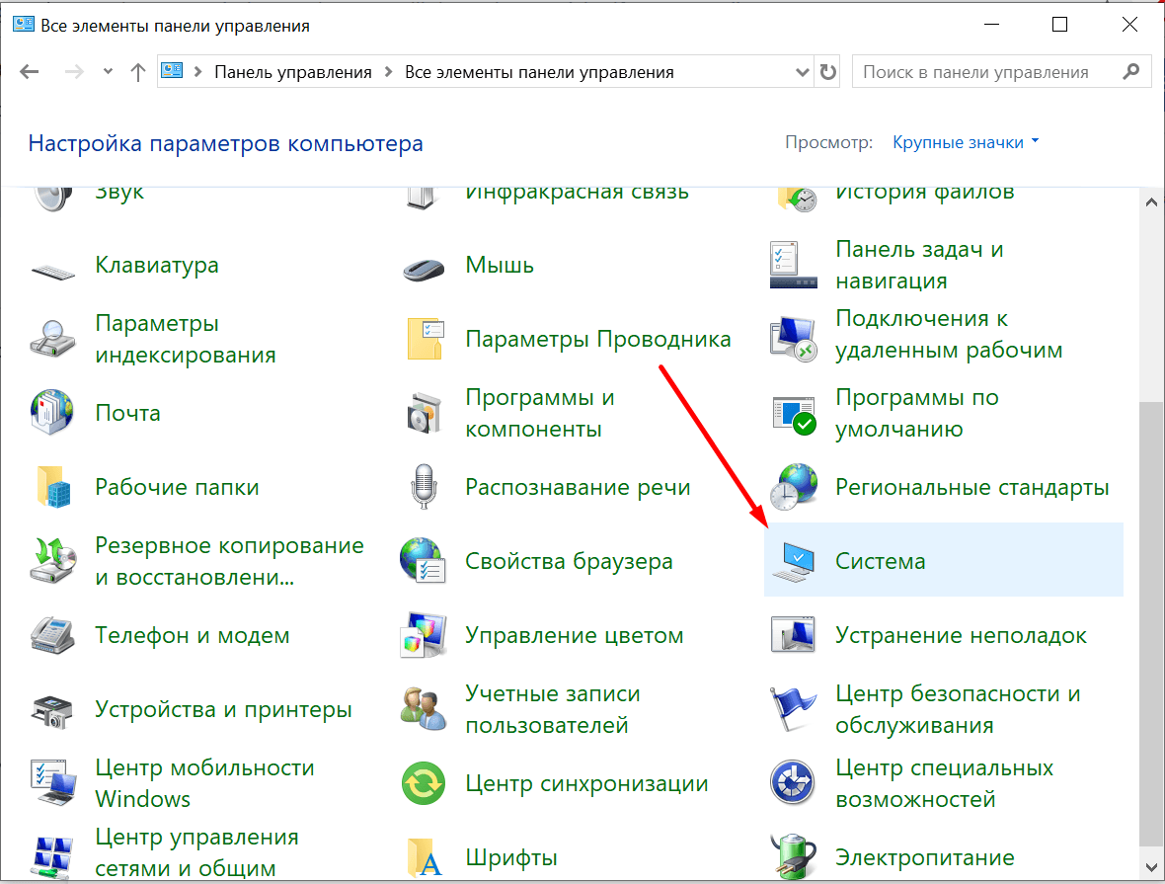Screen dimensions: 1165x884
Task: Click the Региональные стандарты globe icon
Action: coord(793,487)
